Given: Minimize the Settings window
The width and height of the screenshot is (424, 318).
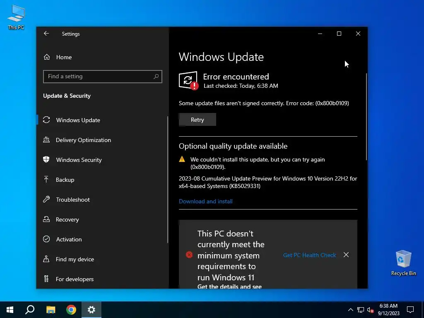Looking at the screenshot, I should [x=320, y=34].
